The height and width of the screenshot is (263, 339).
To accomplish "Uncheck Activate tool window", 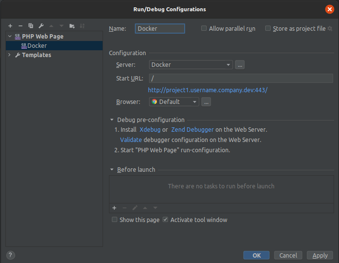I will pos(166,220).
